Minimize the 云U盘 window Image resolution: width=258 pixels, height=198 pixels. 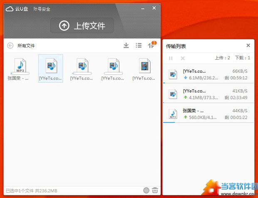[143, 9]
